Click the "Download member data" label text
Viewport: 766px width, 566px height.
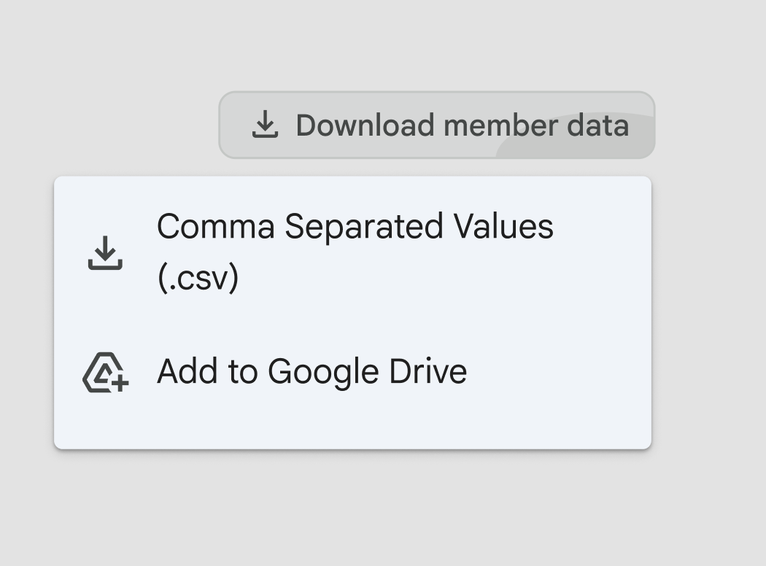tap(462, 125)
